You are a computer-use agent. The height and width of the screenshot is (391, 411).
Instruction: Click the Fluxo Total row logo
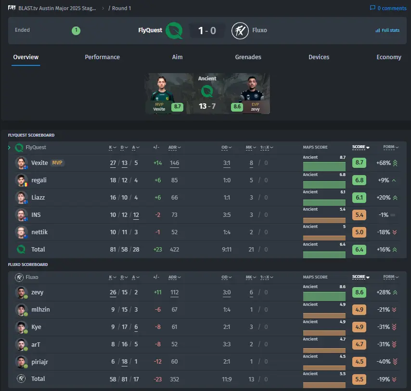tap(21, 378)
